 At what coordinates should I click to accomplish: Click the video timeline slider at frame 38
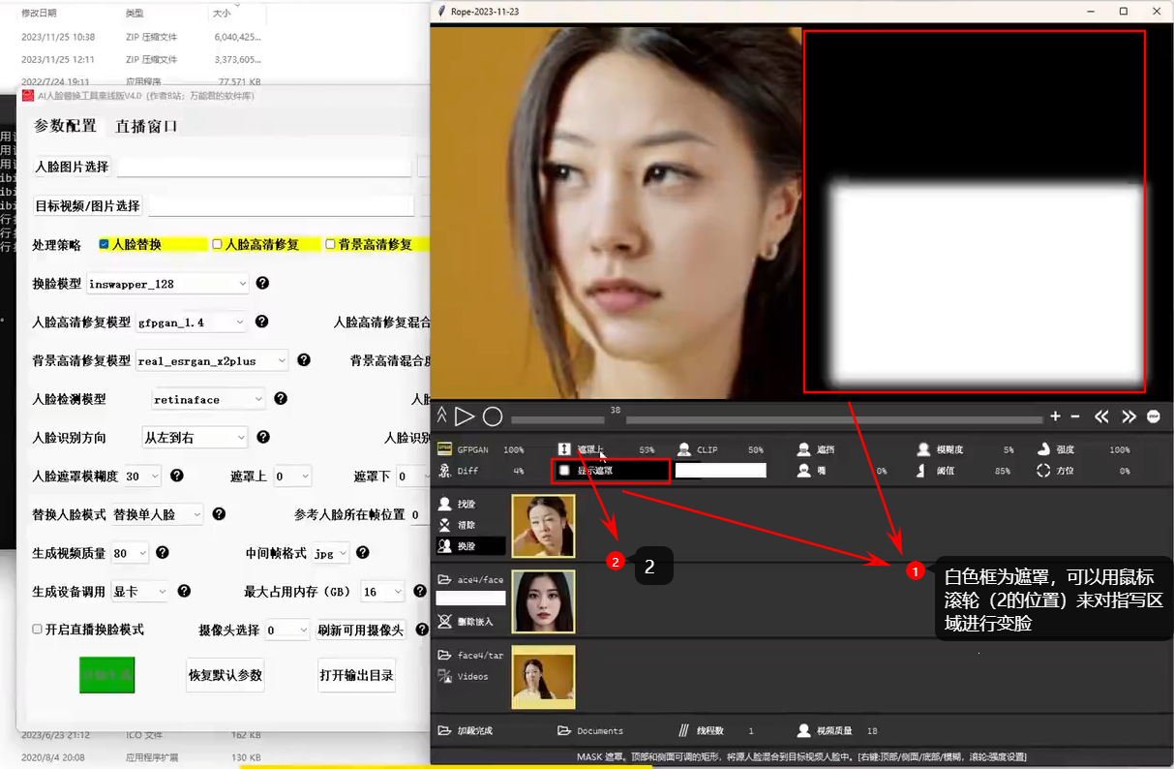(617, 417)
